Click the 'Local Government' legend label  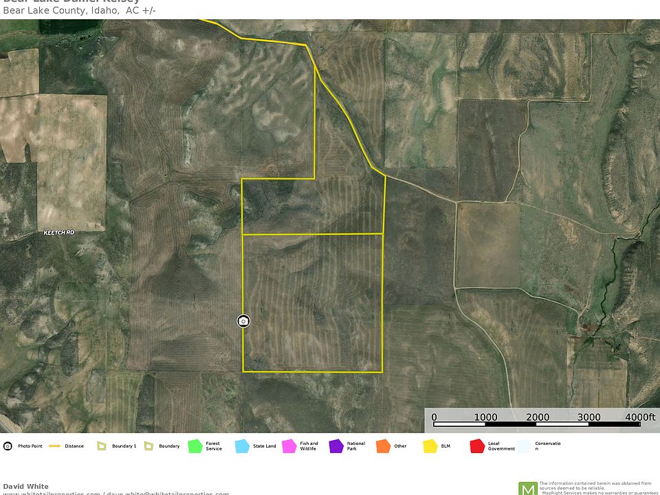[501, 446]
